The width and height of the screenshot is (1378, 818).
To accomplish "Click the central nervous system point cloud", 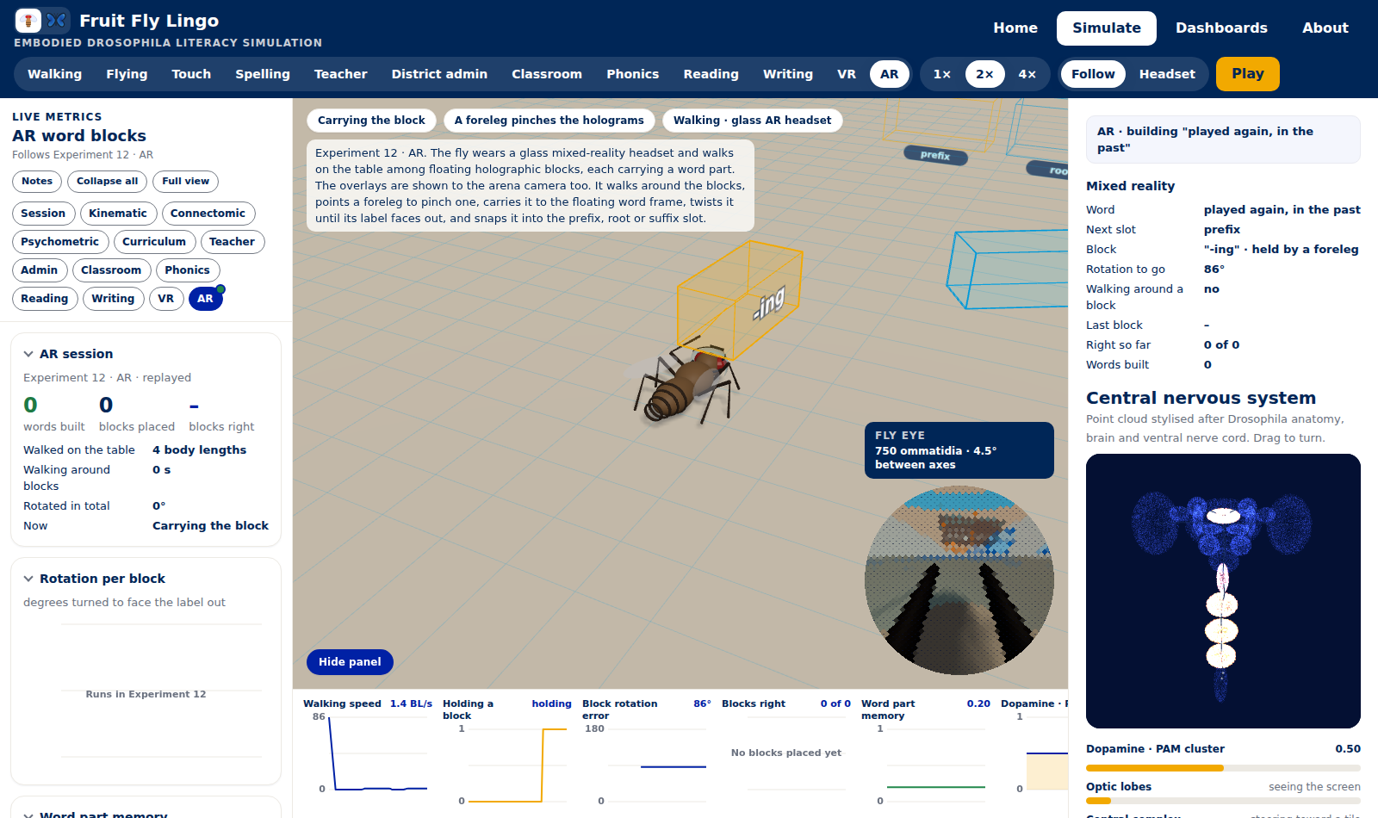I will click(x=1223, y=591).
